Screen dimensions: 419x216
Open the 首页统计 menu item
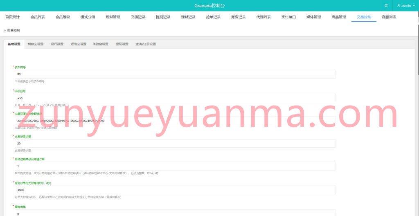coord(13,17)
